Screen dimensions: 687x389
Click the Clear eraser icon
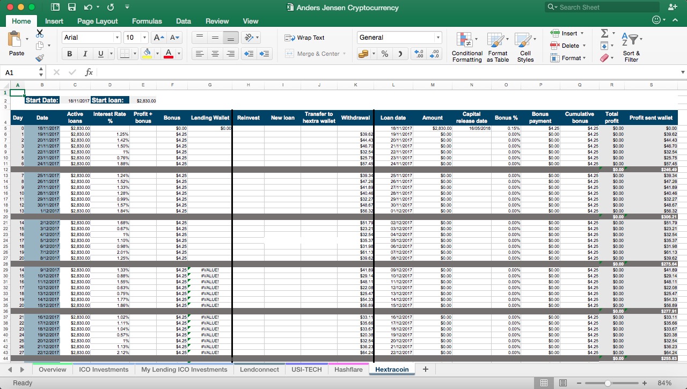(x=604, y=57)
